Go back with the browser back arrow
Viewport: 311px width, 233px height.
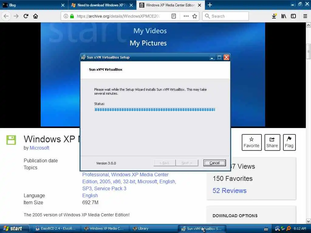[6, 16]
